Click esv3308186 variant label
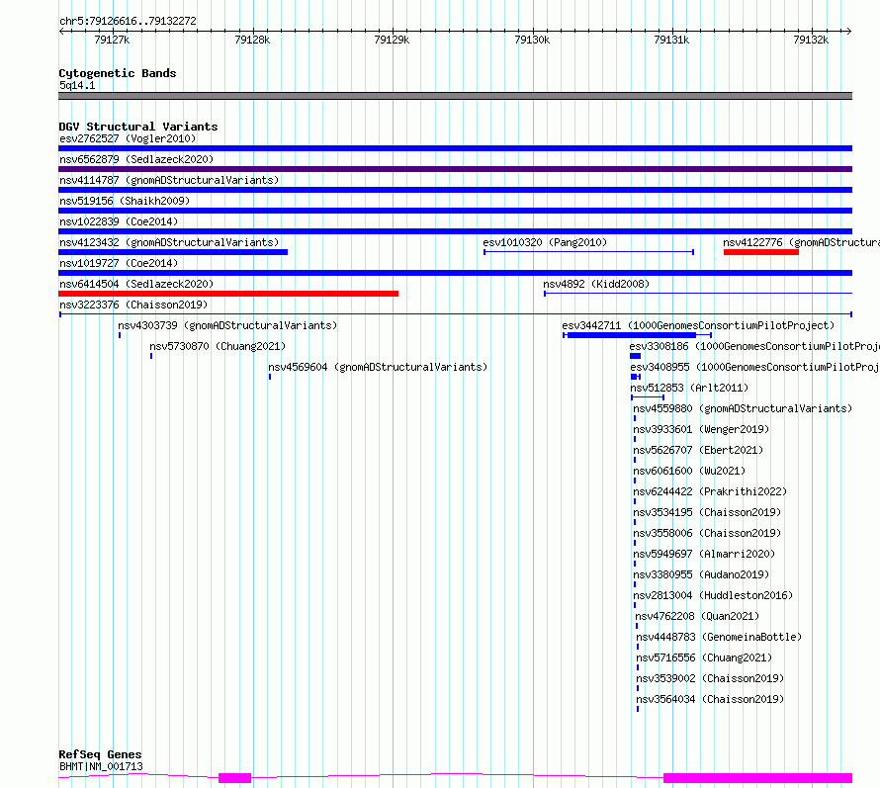This screenshot has width=880, height=788. pyautogui.click(x=754, y=346)
